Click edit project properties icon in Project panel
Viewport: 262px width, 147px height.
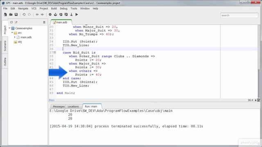(16, 22)
